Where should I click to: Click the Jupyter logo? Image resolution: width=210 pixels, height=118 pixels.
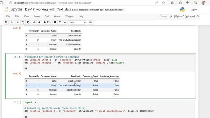click(x=13, y=10)
